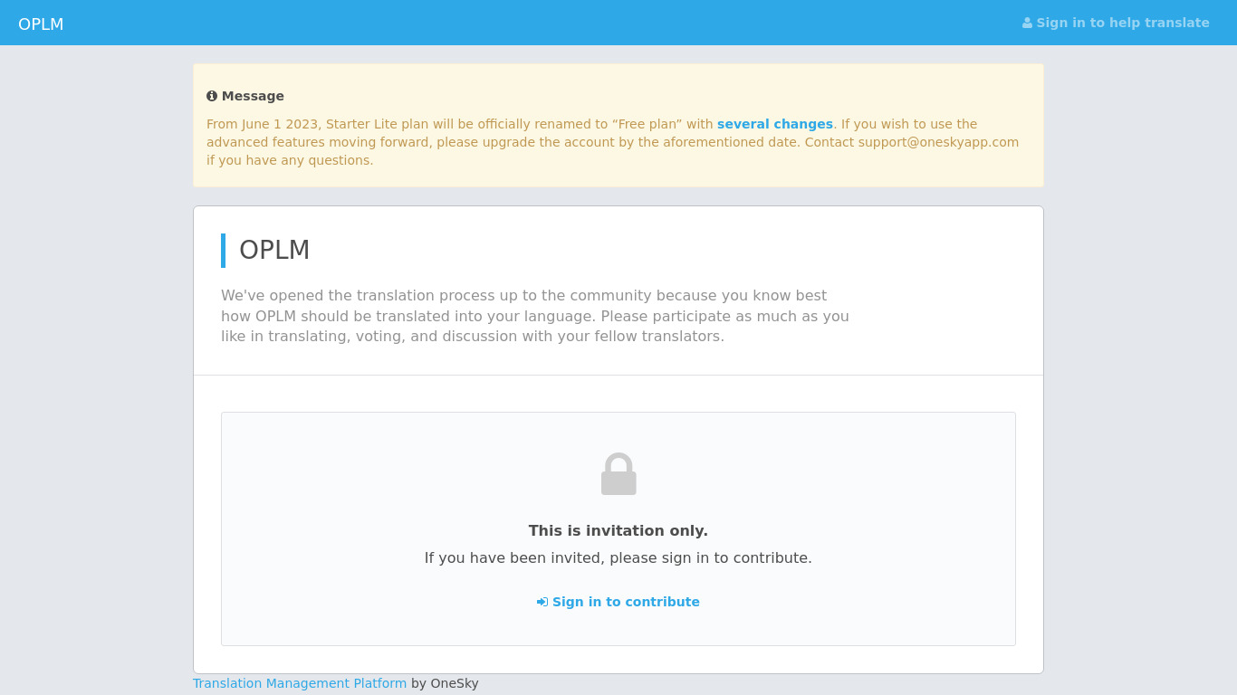Click the We've opened the translation process paragraph
The height and width of the screenshot is (695, 1237).
click(535, 316)
